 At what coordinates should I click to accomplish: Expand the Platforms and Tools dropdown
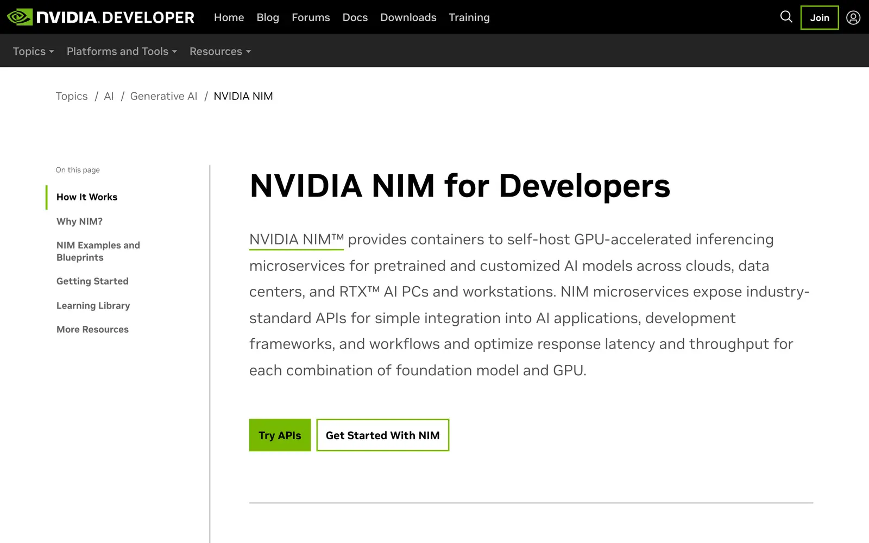pos(122,51)
